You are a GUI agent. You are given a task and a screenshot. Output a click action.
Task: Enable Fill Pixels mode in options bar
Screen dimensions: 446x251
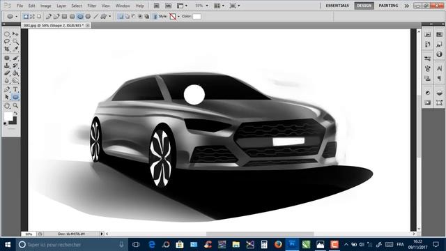pyautogui.click(x=39, y=17)
